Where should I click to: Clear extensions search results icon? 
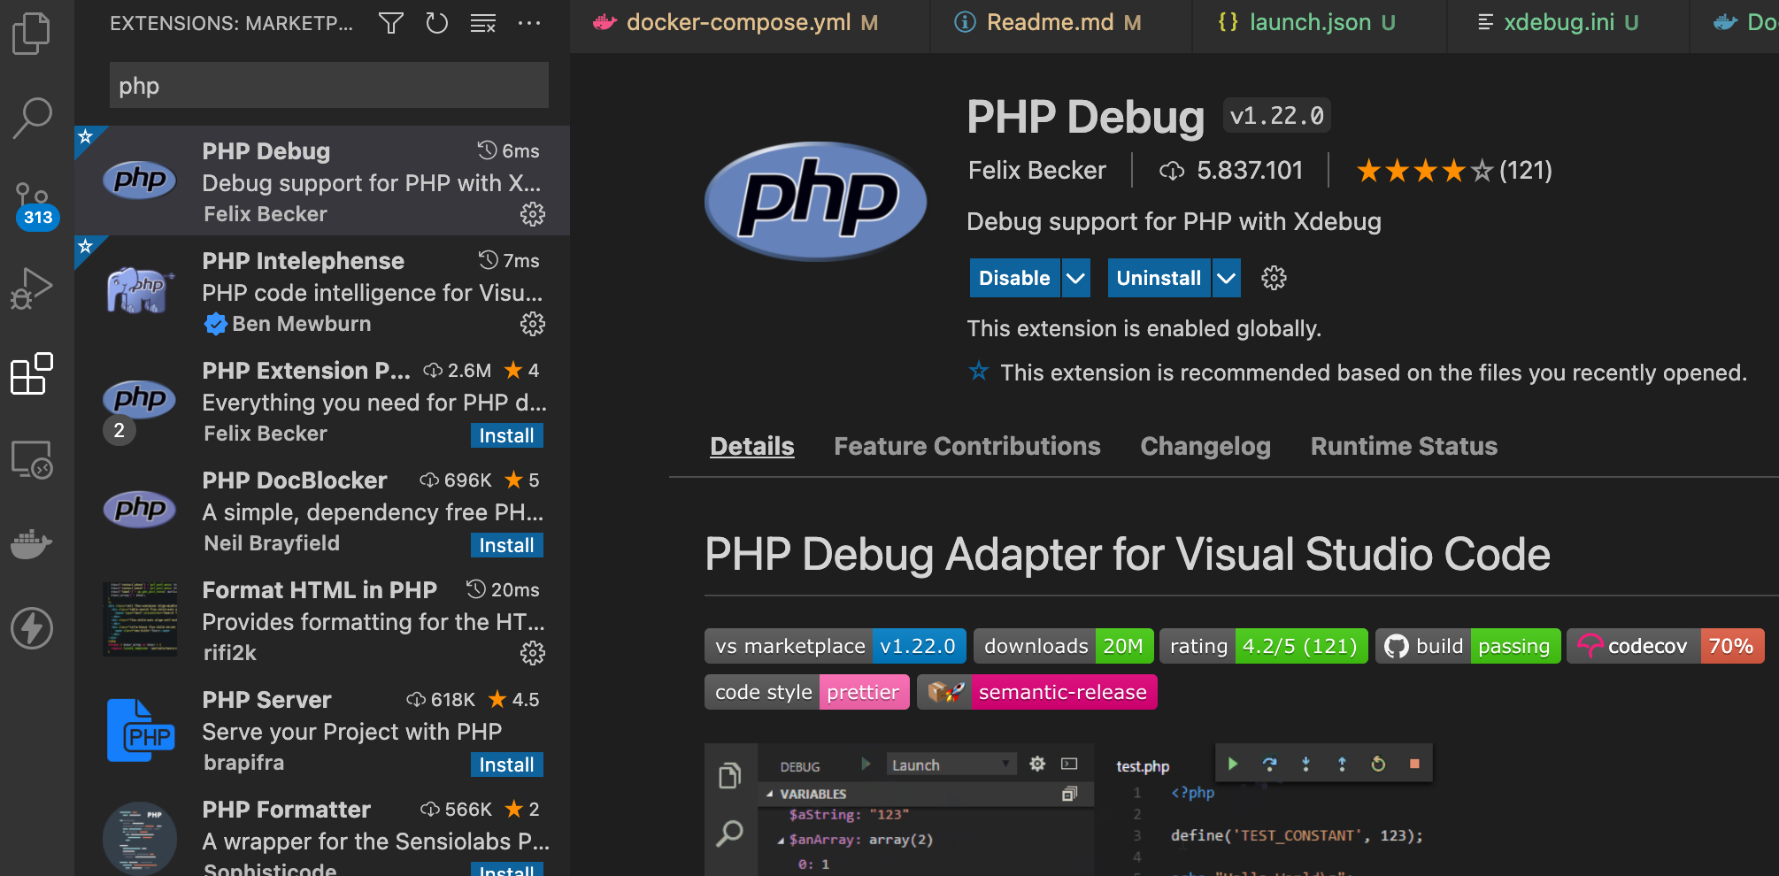point(482,23)
